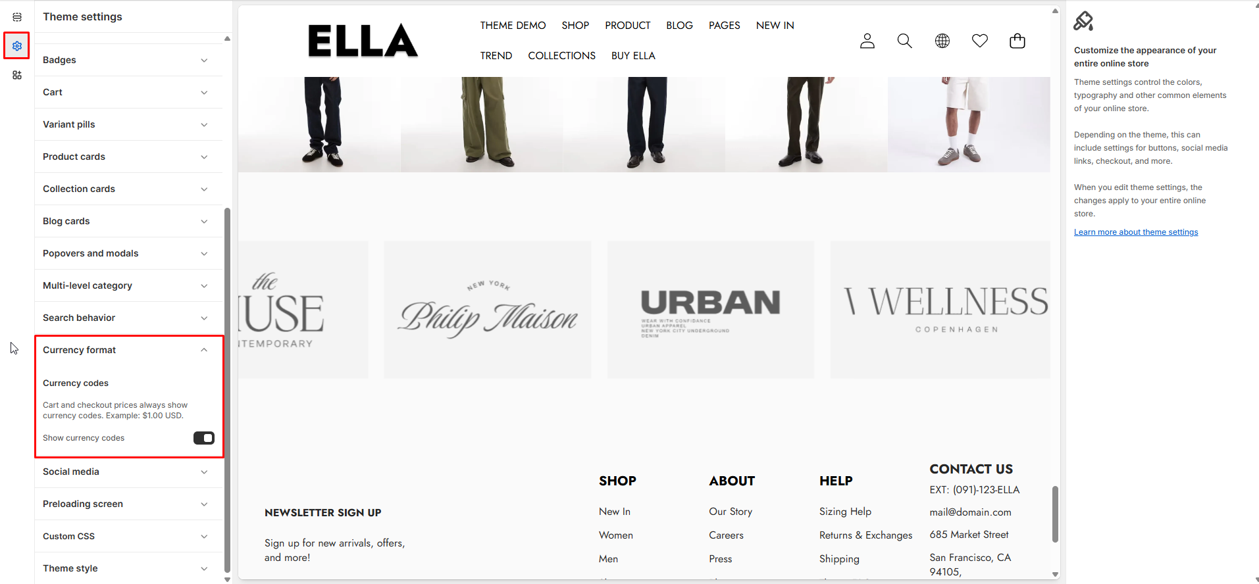This screenshot has height=584, width=1259.
Task: Open the SHOP menu in store navigation
Action: (575, 25)
